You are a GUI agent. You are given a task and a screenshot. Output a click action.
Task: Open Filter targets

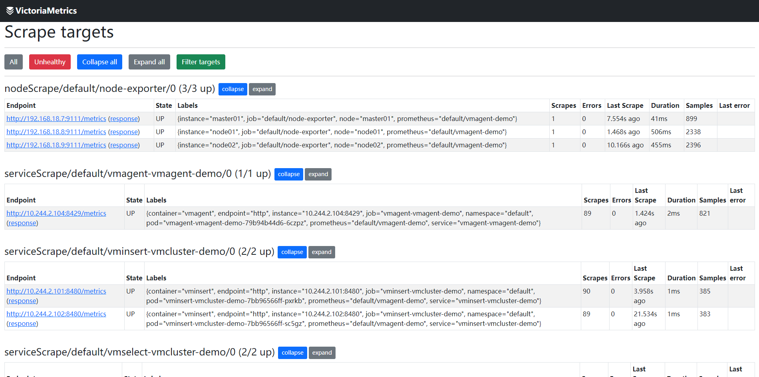coord(201,62)
